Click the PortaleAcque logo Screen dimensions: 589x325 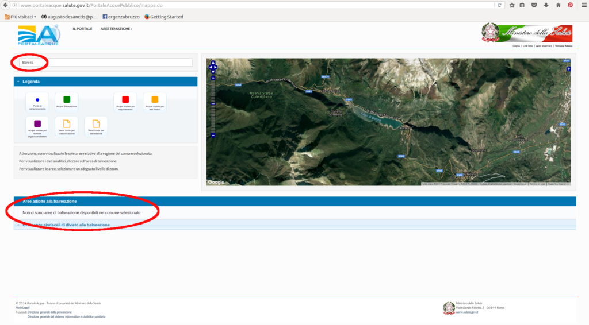pyautogui.click(x=39, y=35)
